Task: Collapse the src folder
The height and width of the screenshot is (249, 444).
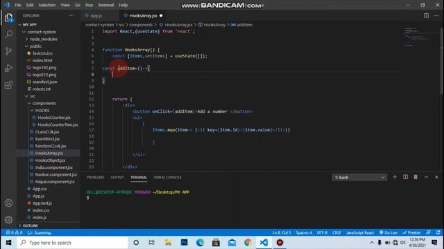Action: 33,96
